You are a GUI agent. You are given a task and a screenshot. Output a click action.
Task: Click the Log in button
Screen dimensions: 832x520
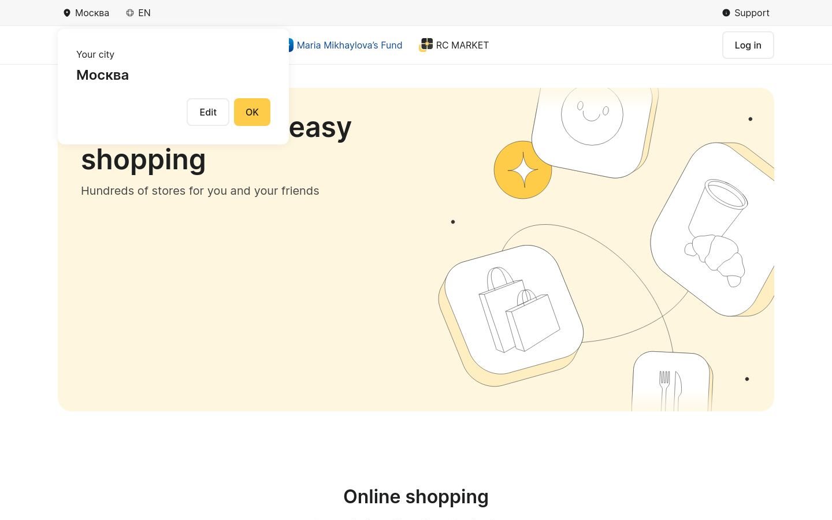coord(748,45)
